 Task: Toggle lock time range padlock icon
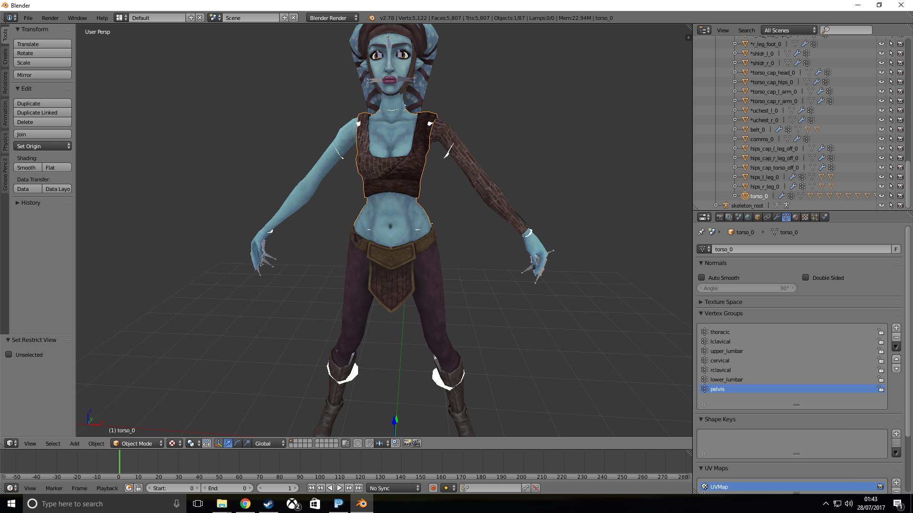pyautogui.click(x=138, y=488)
